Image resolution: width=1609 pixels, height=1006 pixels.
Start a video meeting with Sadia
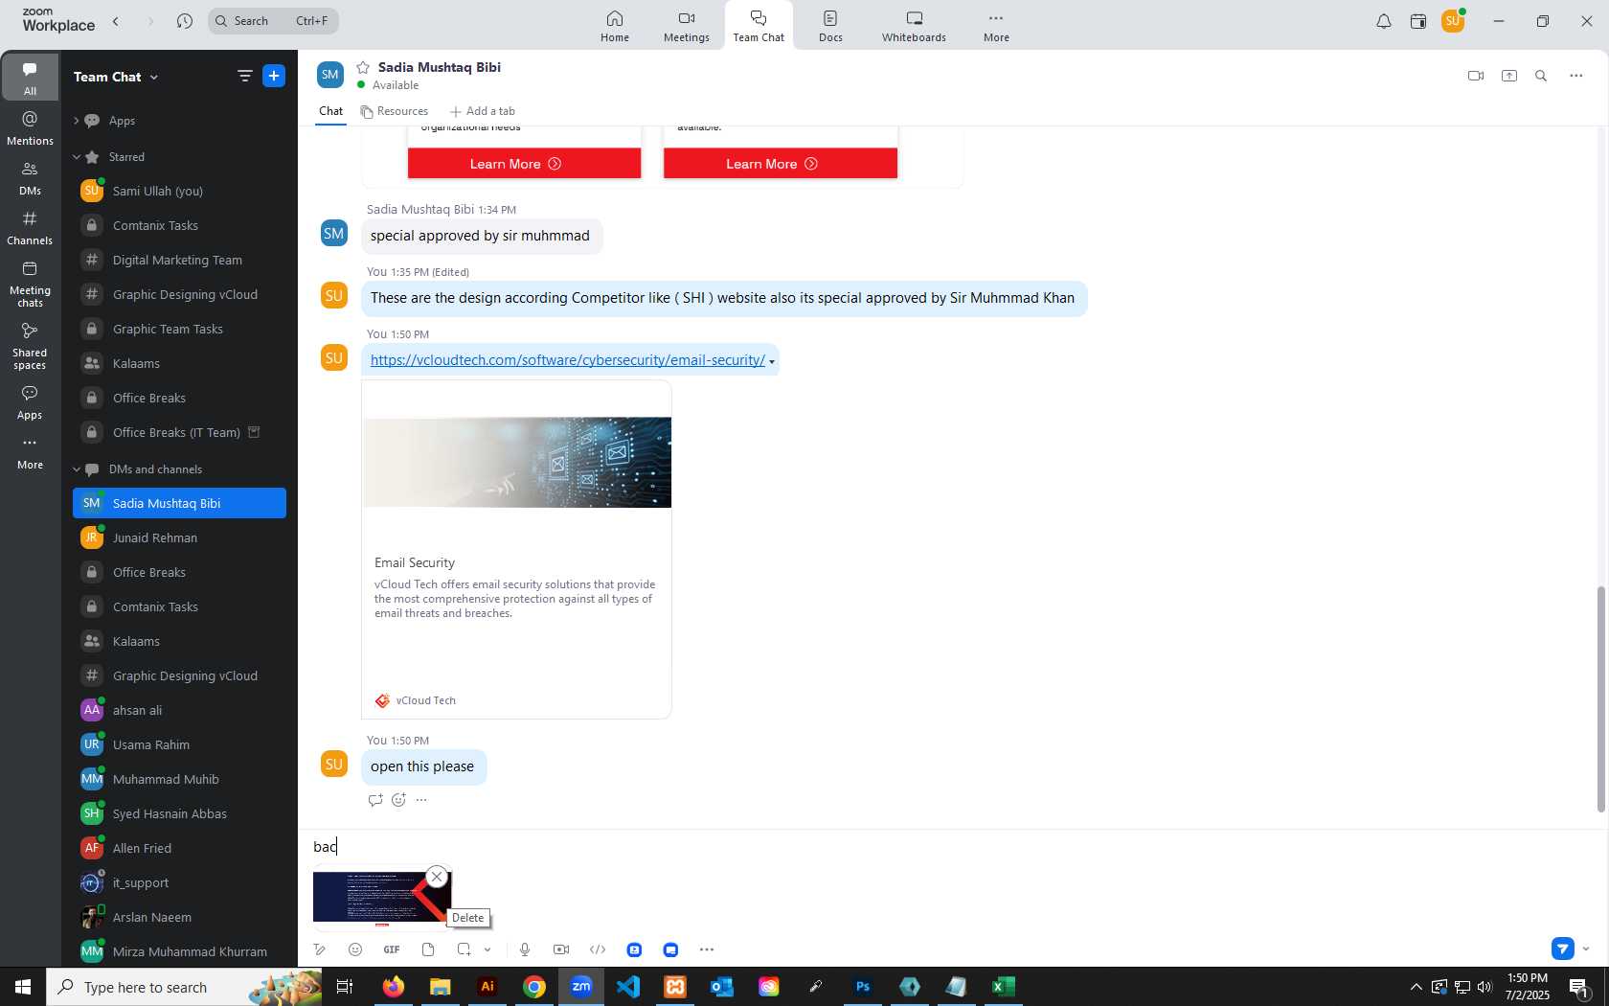[1476, 76]
